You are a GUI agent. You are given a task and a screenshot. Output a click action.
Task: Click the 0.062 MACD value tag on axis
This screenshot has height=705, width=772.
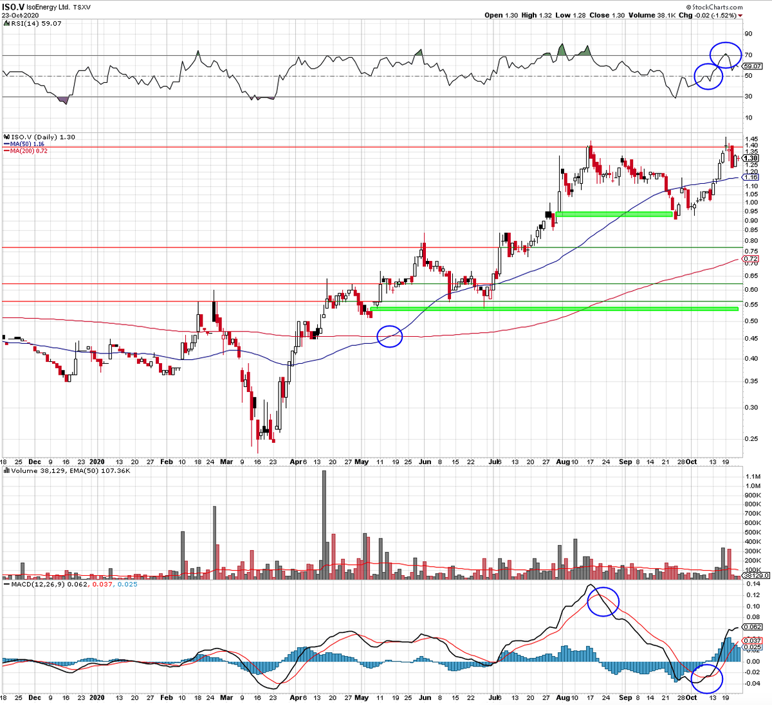pyautogui.click(x=753, y=627)
